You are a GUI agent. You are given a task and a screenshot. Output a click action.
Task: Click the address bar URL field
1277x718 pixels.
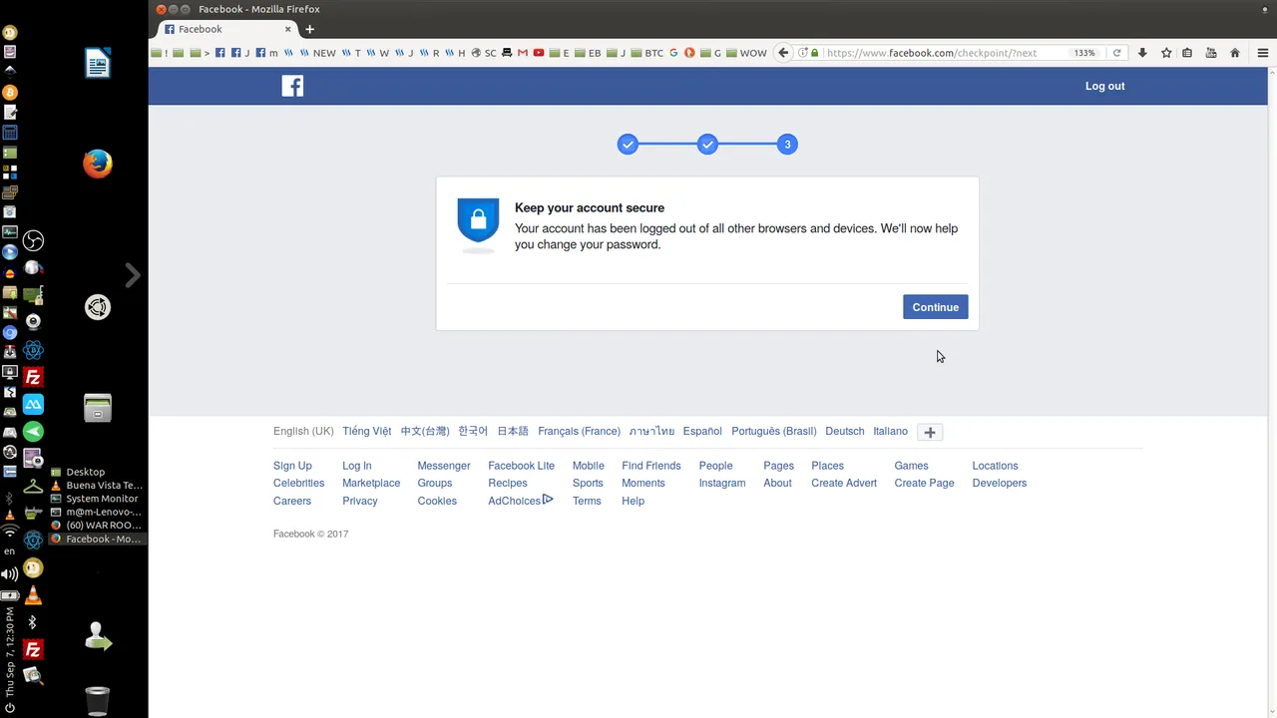point(944,53)
